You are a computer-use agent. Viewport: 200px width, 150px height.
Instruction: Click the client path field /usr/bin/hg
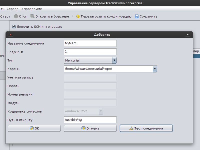tap(90, 120)
